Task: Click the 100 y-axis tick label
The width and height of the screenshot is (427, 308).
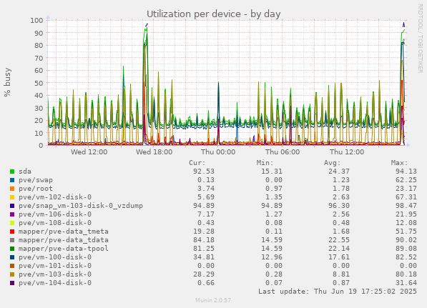Action: 36,21
